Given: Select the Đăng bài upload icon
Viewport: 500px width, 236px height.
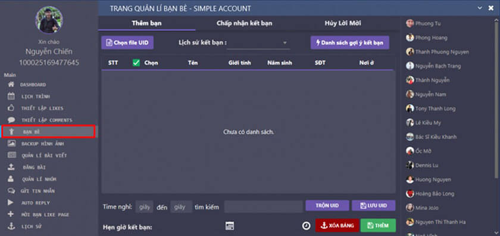Looking at the screenshot, I should pos(11,167).
